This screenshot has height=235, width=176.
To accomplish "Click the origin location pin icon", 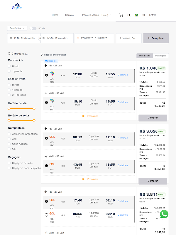I will (x=11, y=38).
